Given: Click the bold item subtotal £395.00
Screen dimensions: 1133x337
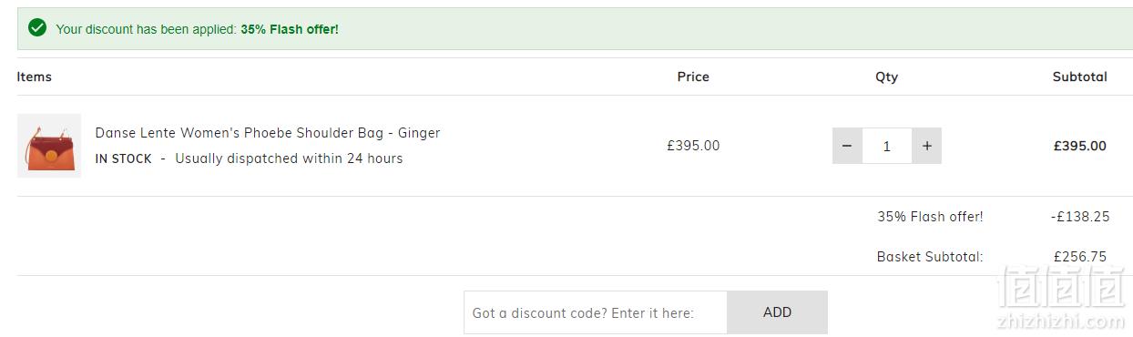Looking at the screenshot, I should [1080, 146].
